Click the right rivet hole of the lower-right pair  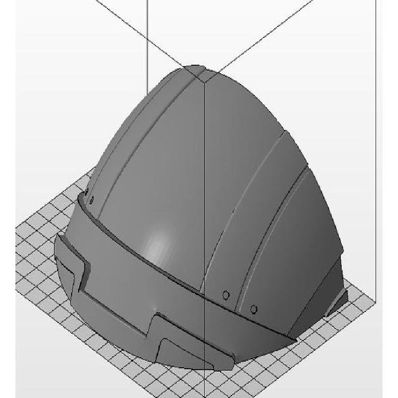pos(254,309)
